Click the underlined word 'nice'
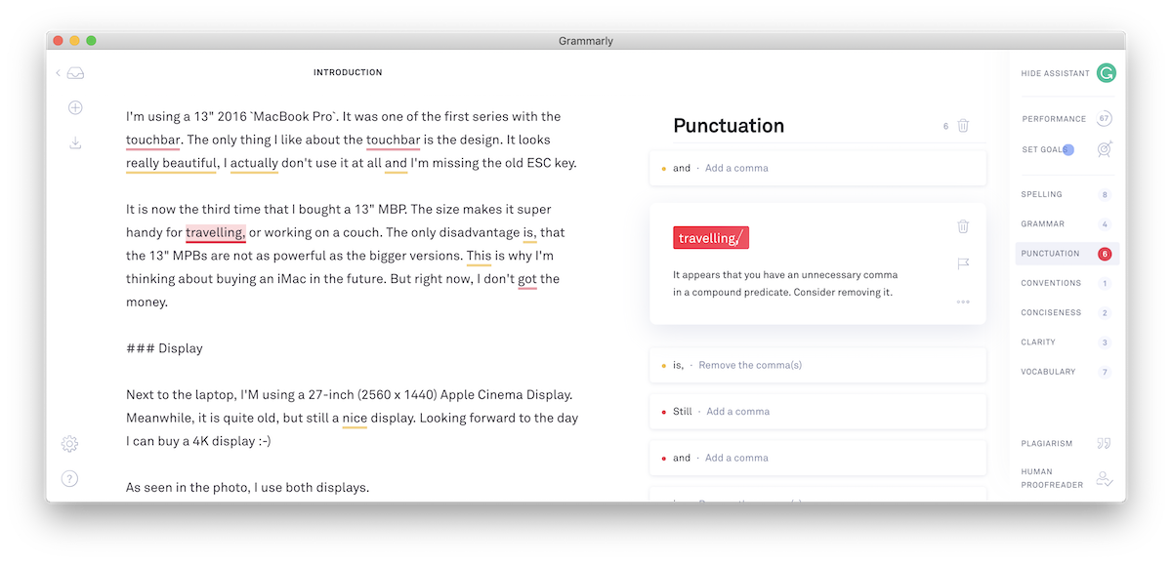The height and width of the screenshot is (563, 1172). pos(355,418)
